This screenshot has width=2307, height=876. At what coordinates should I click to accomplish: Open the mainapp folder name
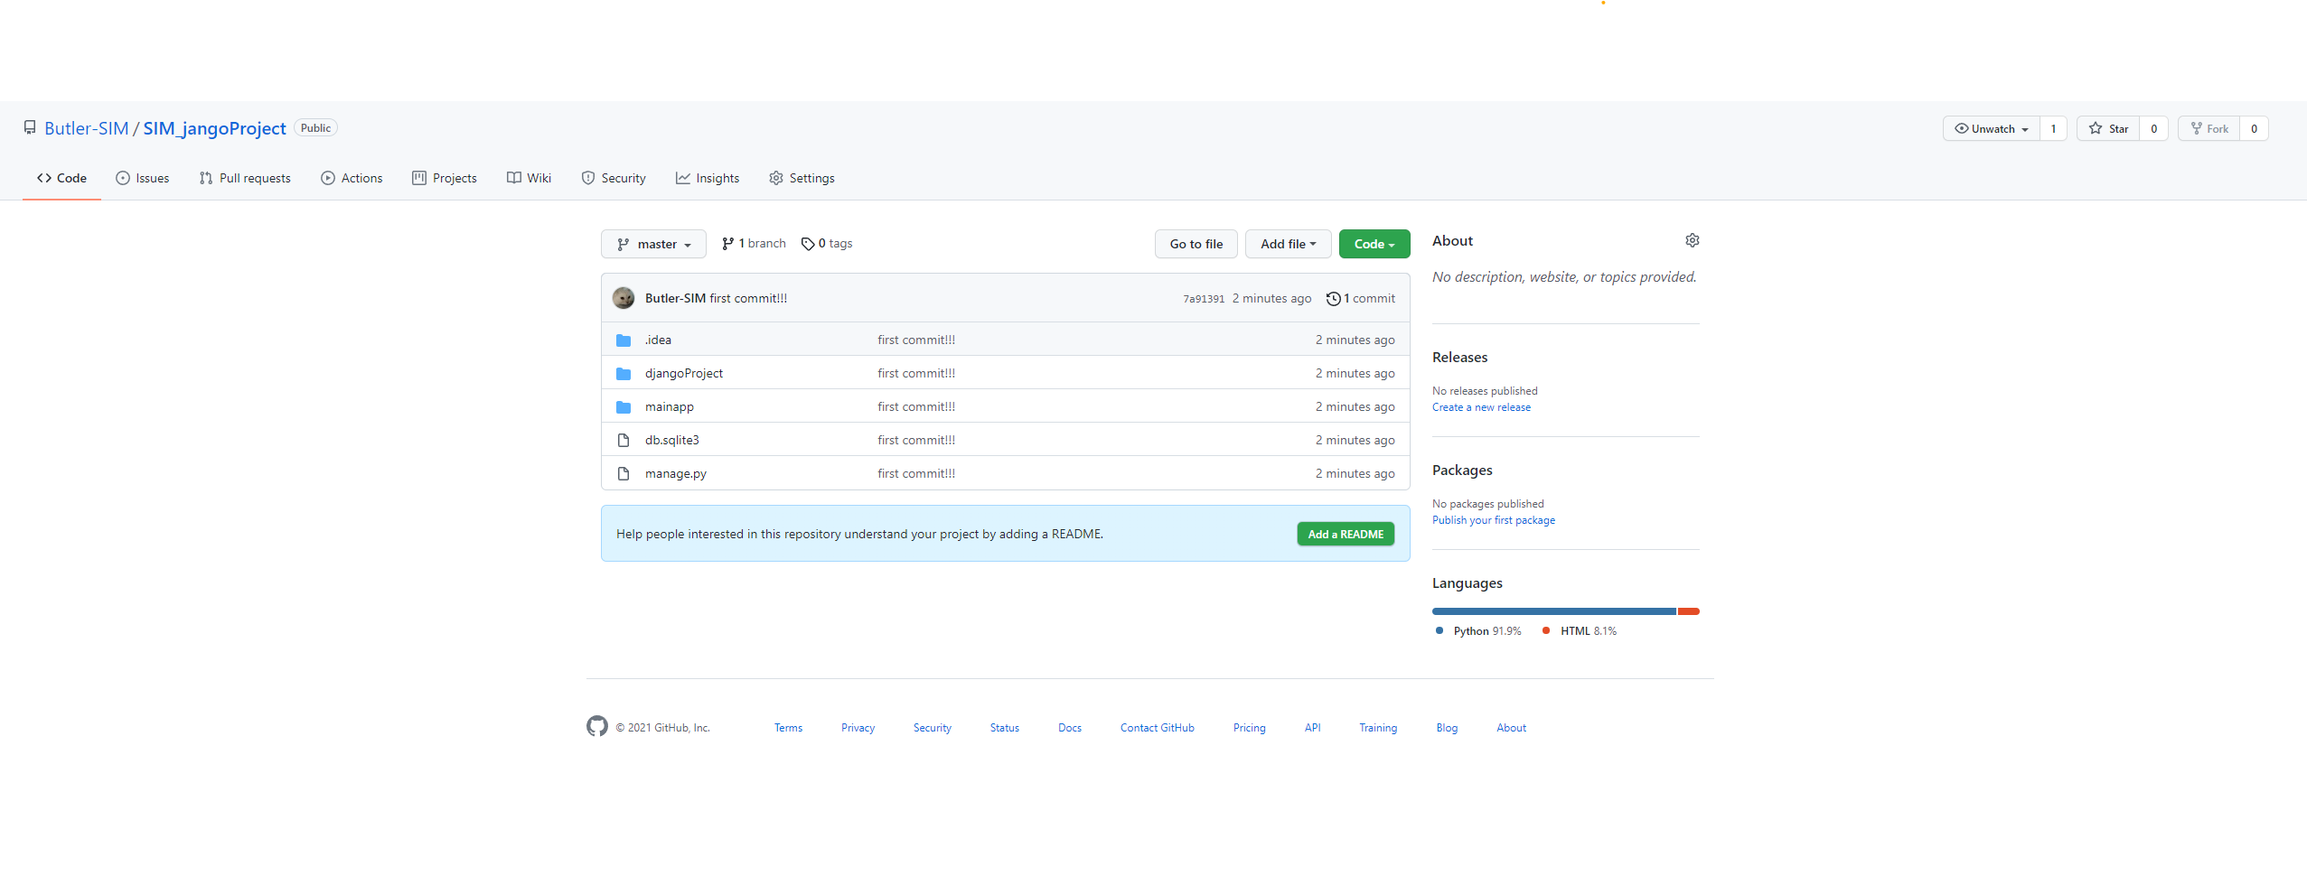(670, 407)
